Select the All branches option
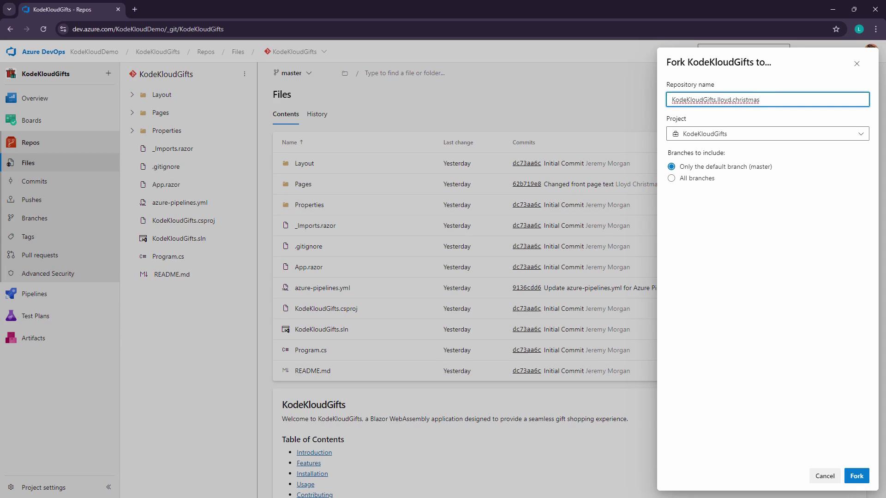 (671, 178)
